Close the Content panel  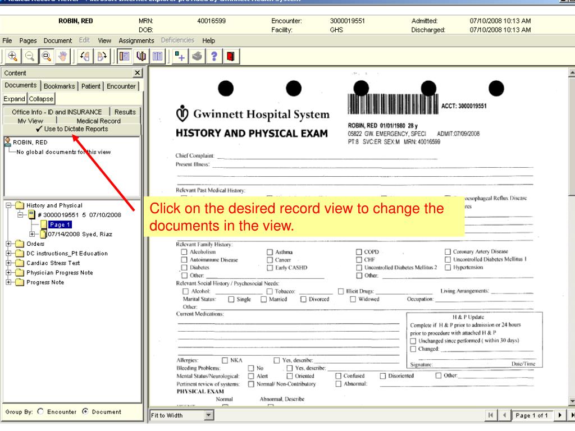pyautogui.click(x=137, y=72)
